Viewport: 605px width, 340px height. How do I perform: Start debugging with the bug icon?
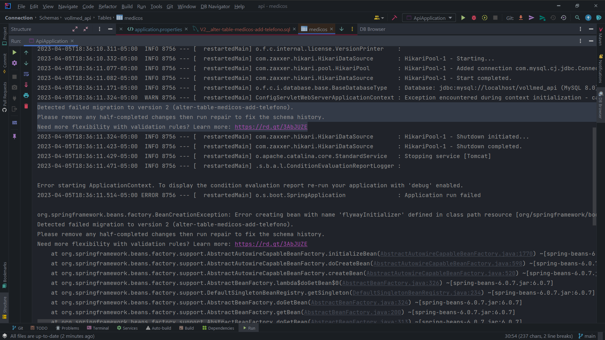(474, 18)
